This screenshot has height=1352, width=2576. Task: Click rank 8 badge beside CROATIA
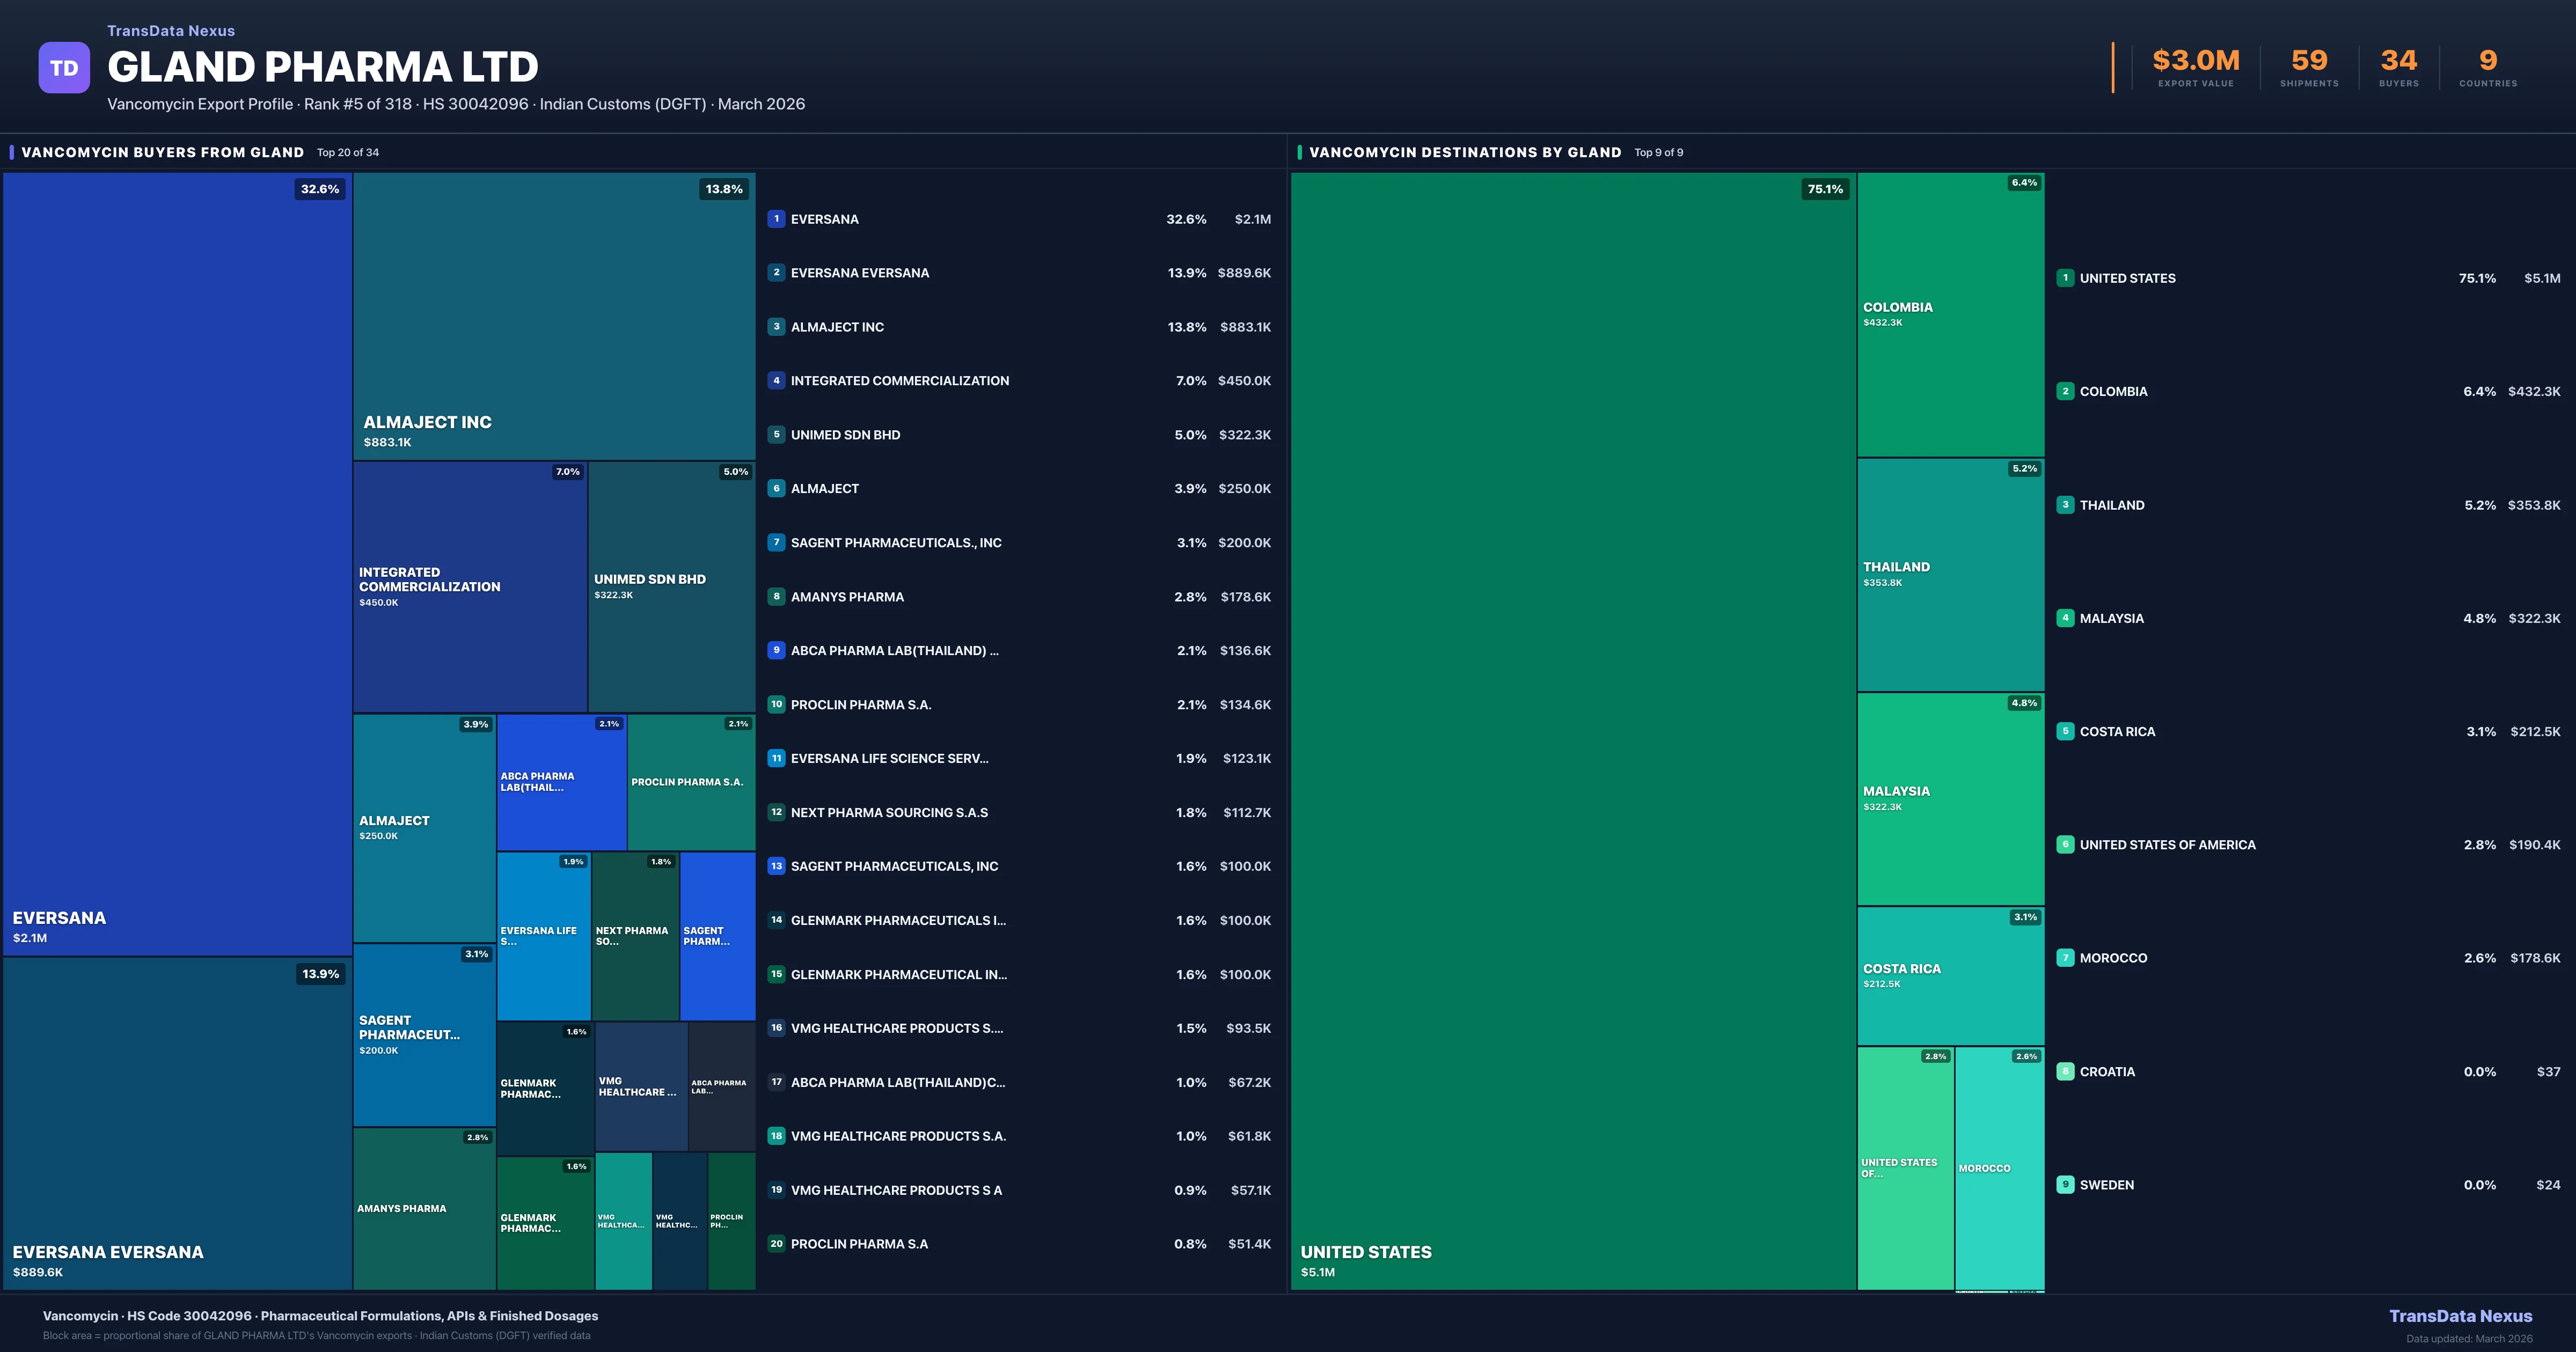[2065, 1071]
